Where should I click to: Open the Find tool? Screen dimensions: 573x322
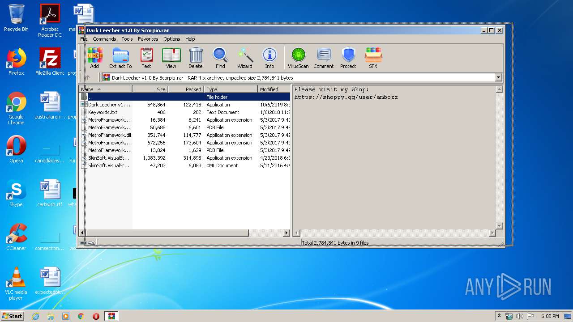coord(220,58)
